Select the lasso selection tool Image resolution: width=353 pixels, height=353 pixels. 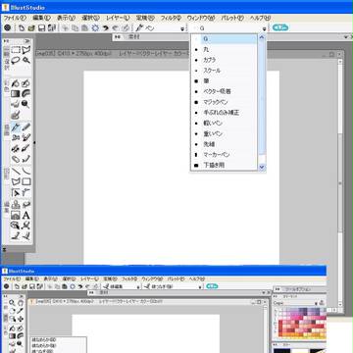(x=16, y=60)
